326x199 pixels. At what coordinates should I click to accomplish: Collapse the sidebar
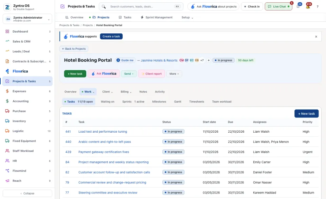coord(28,193)
